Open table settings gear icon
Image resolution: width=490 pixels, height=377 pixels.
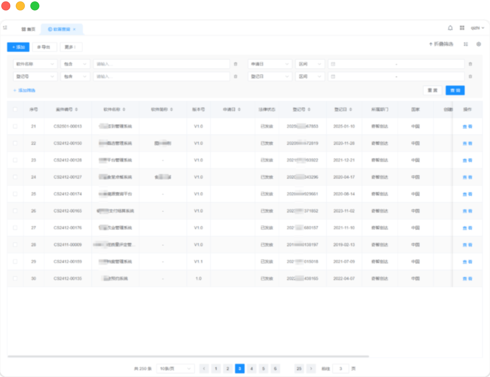[479, 44]
